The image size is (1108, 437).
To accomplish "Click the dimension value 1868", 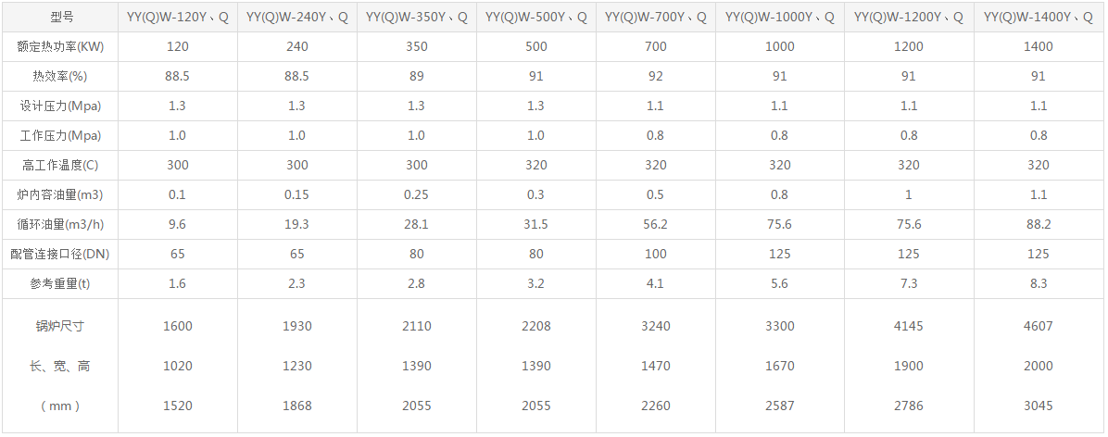I will pyautogui.click(x=296, y=406).
